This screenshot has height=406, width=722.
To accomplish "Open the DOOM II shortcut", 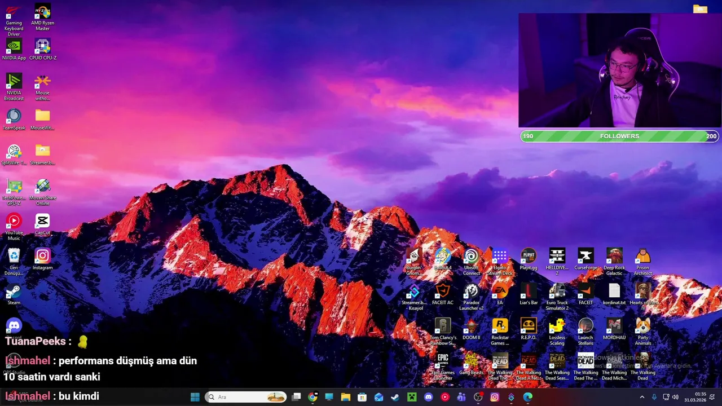I will click(471, 329).
